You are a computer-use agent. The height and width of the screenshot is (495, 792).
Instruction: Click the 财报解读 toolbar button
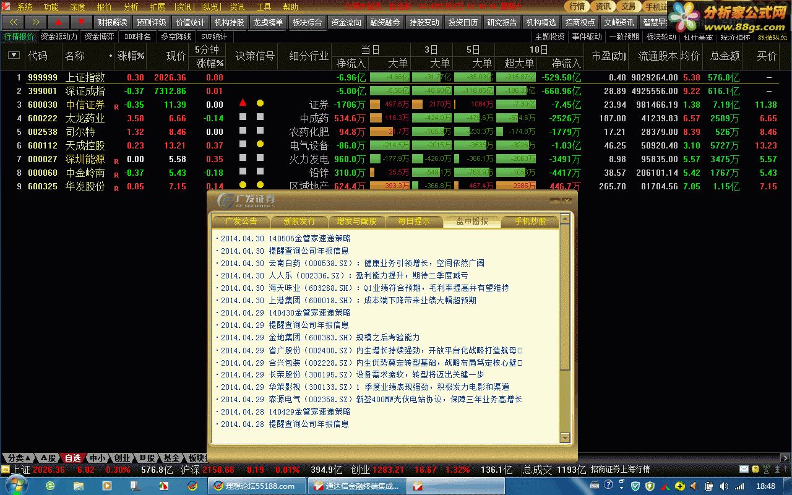[112, 22]
